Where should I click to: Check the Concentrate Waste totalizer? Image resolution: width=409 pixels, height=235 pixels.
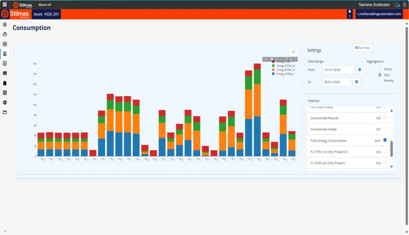385,129
